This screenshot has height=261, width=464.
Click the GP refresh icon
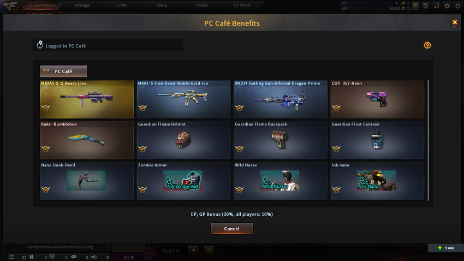coord(408,9)
